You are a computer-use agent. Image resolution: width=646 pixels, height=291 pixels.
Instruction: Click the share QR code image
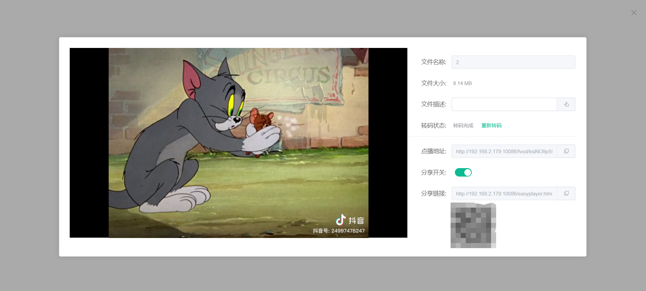[473, 225]
